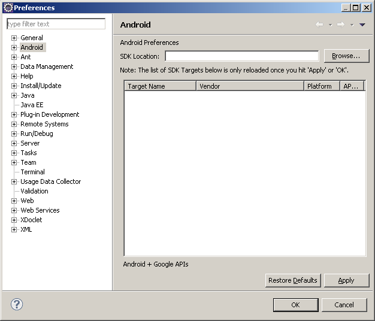Select Run/Debug preferences
Screen dimensions: 375x321
click(37, 134)
